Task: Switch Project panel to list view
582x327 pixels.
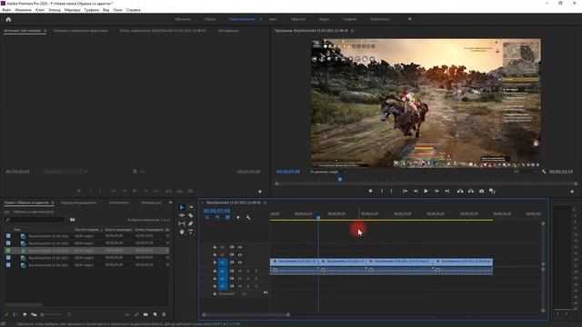Action: 15,314
